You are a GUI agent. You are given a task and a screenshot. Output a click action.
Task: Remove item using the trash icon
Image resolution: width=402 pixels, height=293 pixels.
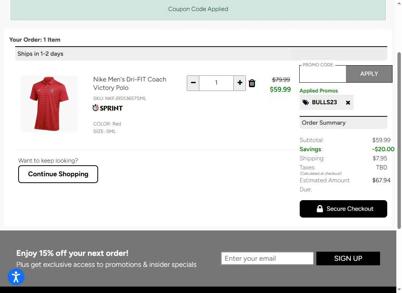point(252,83)
